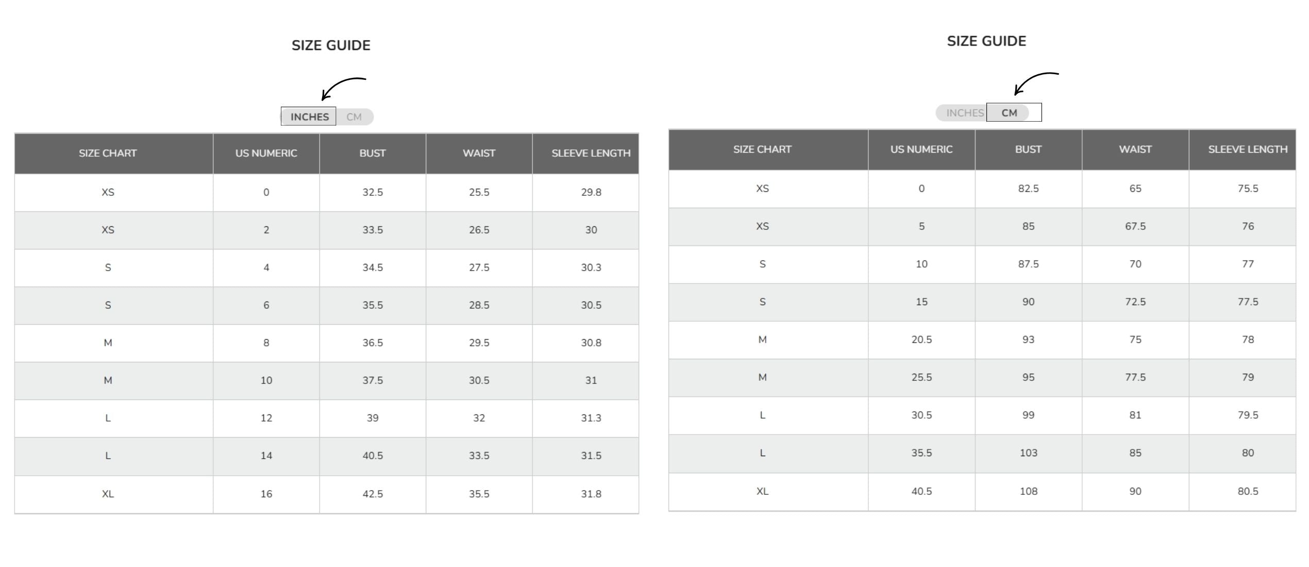Screen dimensions: 1309x567
Task: Click SIZE CHART header in the inches table
Action: (108, 153)
